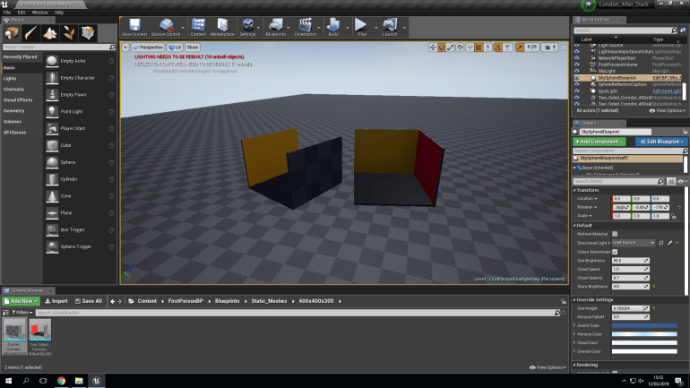Open the Help menu
Viewport: 690px width, 388px height.
[59, 13]
